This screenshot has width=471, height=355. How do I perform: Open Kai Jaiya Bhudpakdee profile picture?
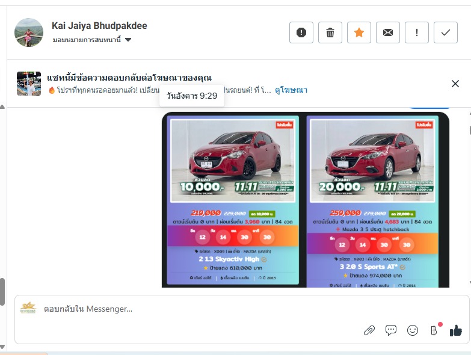pos(29,32)
